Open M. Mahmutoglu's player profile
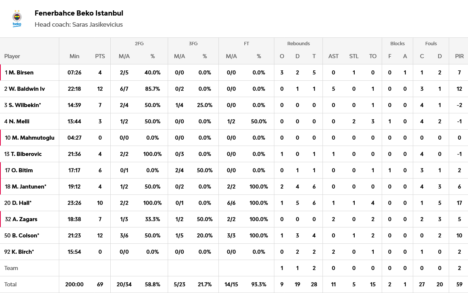 tap(33, 138)
